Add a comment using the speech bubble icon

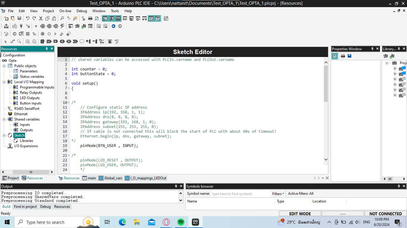[82, 42]
